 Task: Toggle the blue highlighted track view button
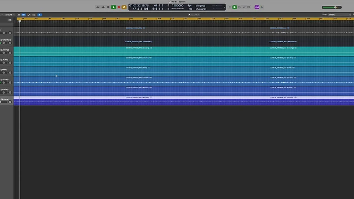pyautogui.click(x=24, y=15)
